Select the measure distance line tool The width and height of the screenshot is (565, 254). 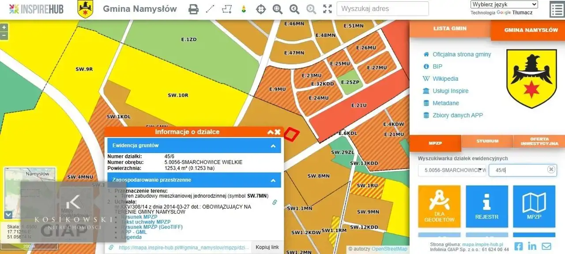[210, 9]
